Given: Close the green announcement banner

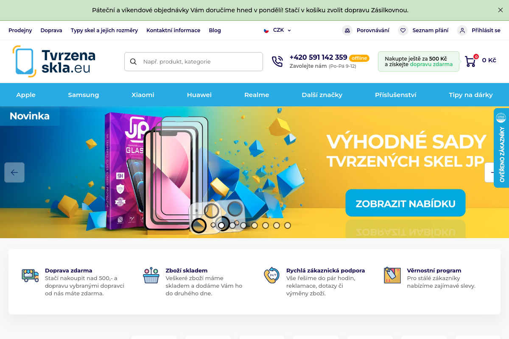Looking at the screenshot, I should pos(501,10).
